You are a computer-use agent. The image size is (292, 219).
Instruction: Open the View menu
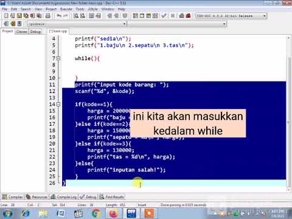pos(38,9)
